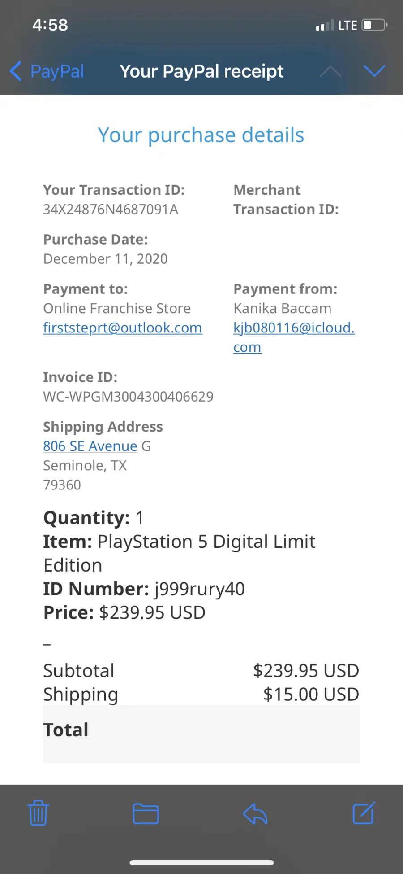403x874 pixels.
Task: Tap the 4:58 clock in status bar
Action: pyautogui.click(x=50, y=25)
